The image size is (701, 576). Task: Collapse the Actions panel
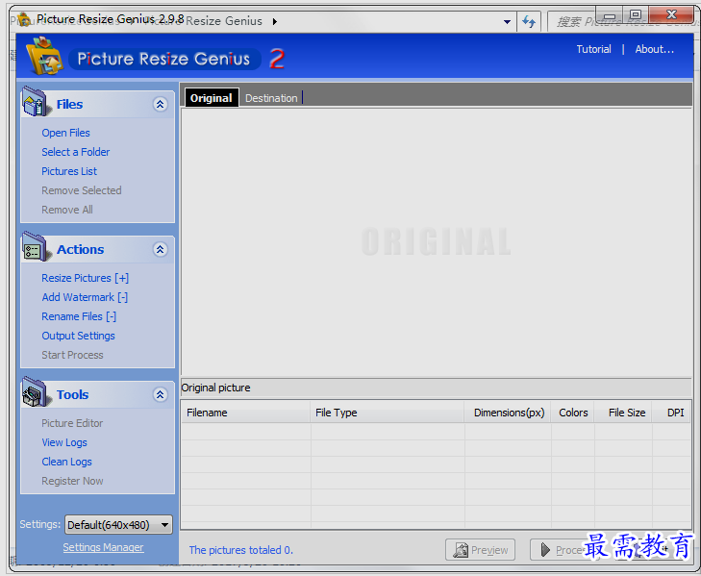[160, 250]
